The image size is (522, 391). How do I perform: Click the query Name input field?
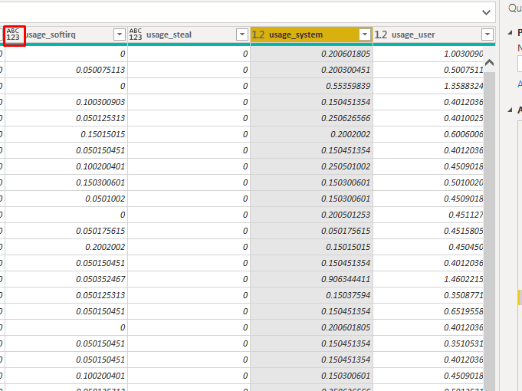519,64
